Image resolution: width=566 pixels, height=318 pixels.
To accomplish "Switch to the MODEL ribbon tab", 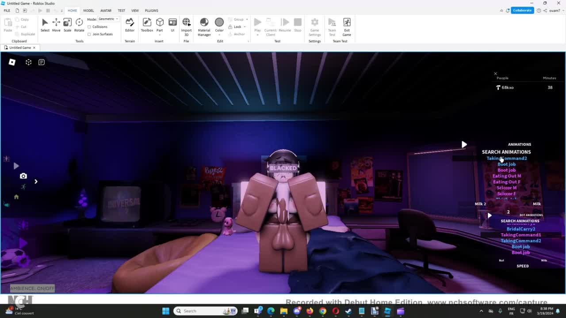I will click(x=88, y=11).
